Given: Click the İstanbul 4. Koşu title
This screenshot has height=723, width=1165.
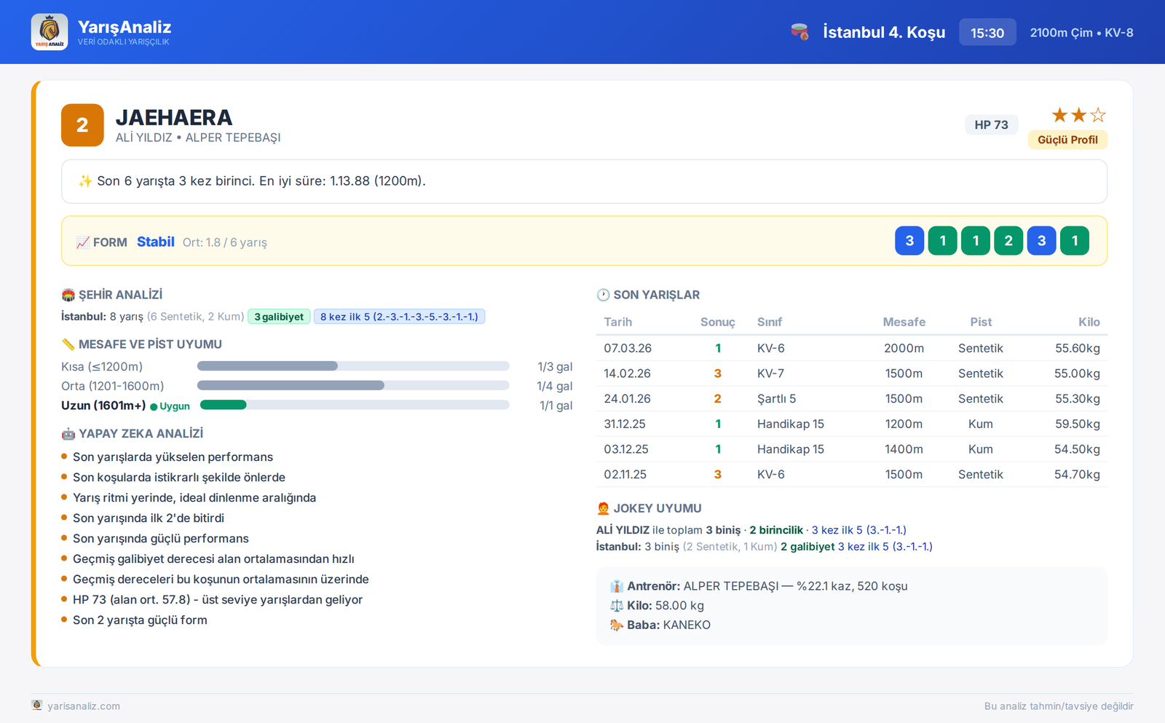Looking at the screenshot, I should tap(884, 32).
